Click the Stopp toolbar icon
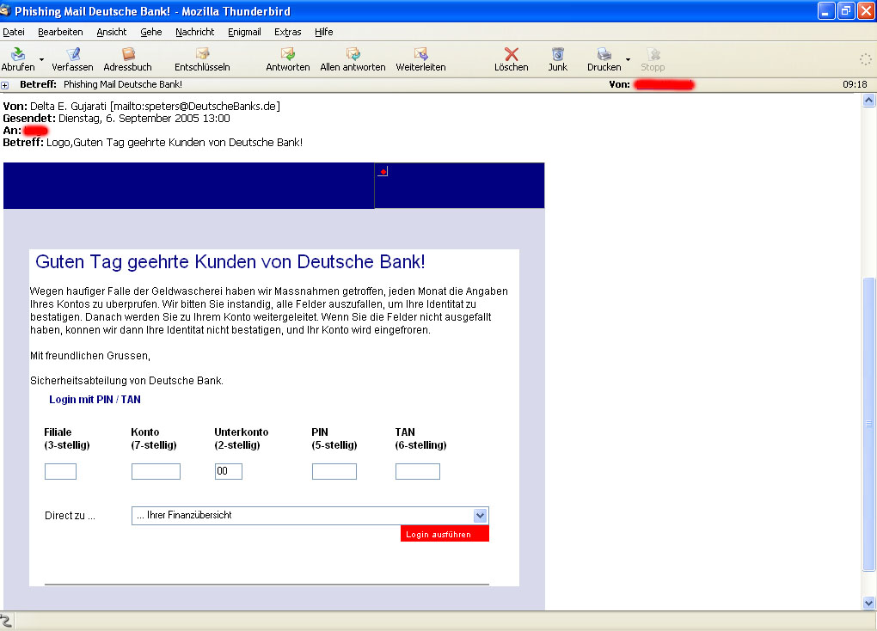 coord(653,54)
